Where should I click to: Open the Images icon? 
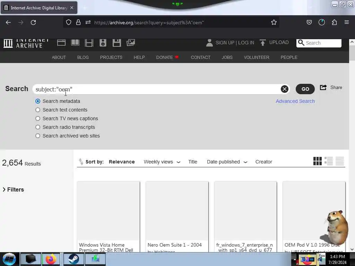(131, 43)
